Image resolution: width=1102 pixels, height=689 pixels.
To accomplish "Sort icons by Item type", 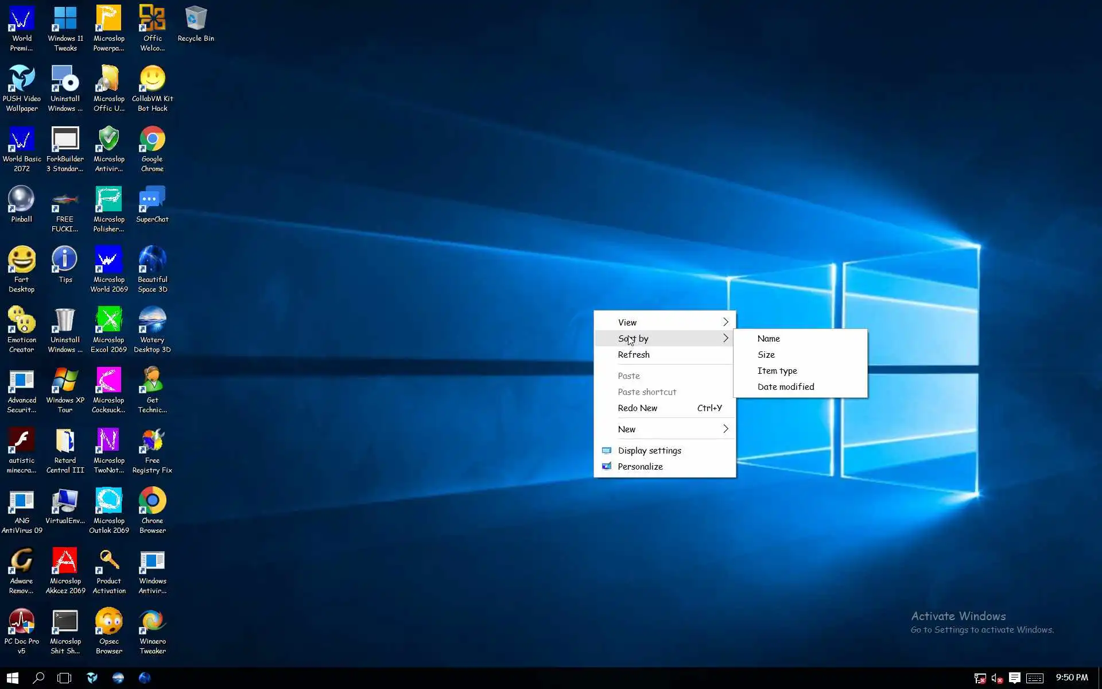I will coord(777,370).
